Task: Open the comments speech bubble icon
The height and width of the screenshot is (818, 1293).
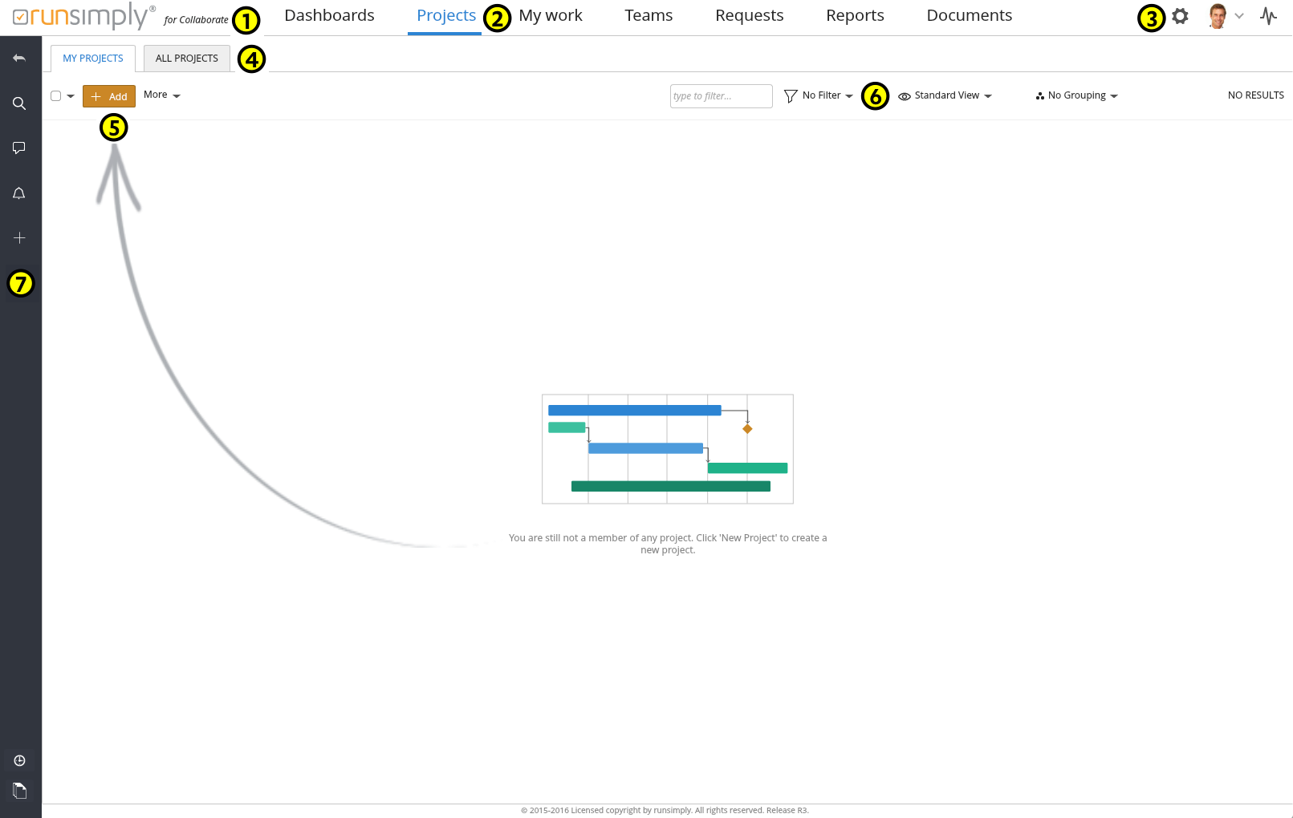Action: [x=19, y=148]
